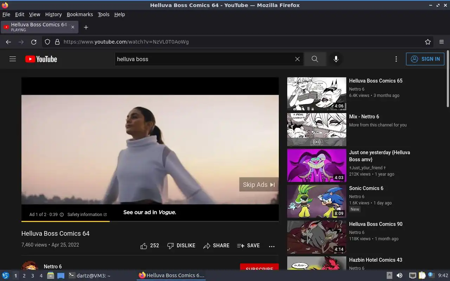Switch to workspace 3 in taskbar
The height and width of the screenshot is (281, 450).
point(32,276)
